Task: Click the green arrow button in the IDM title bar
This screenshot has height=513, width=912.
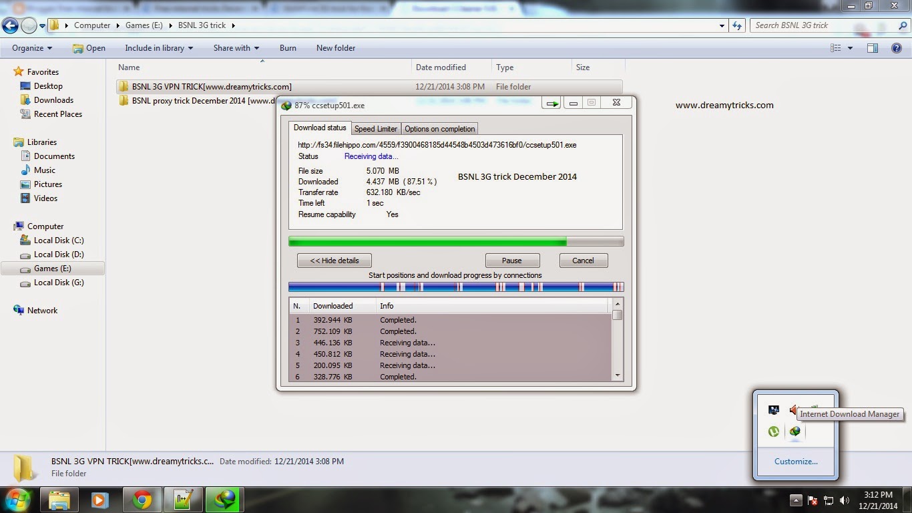Action: click(x=551, y=104)
